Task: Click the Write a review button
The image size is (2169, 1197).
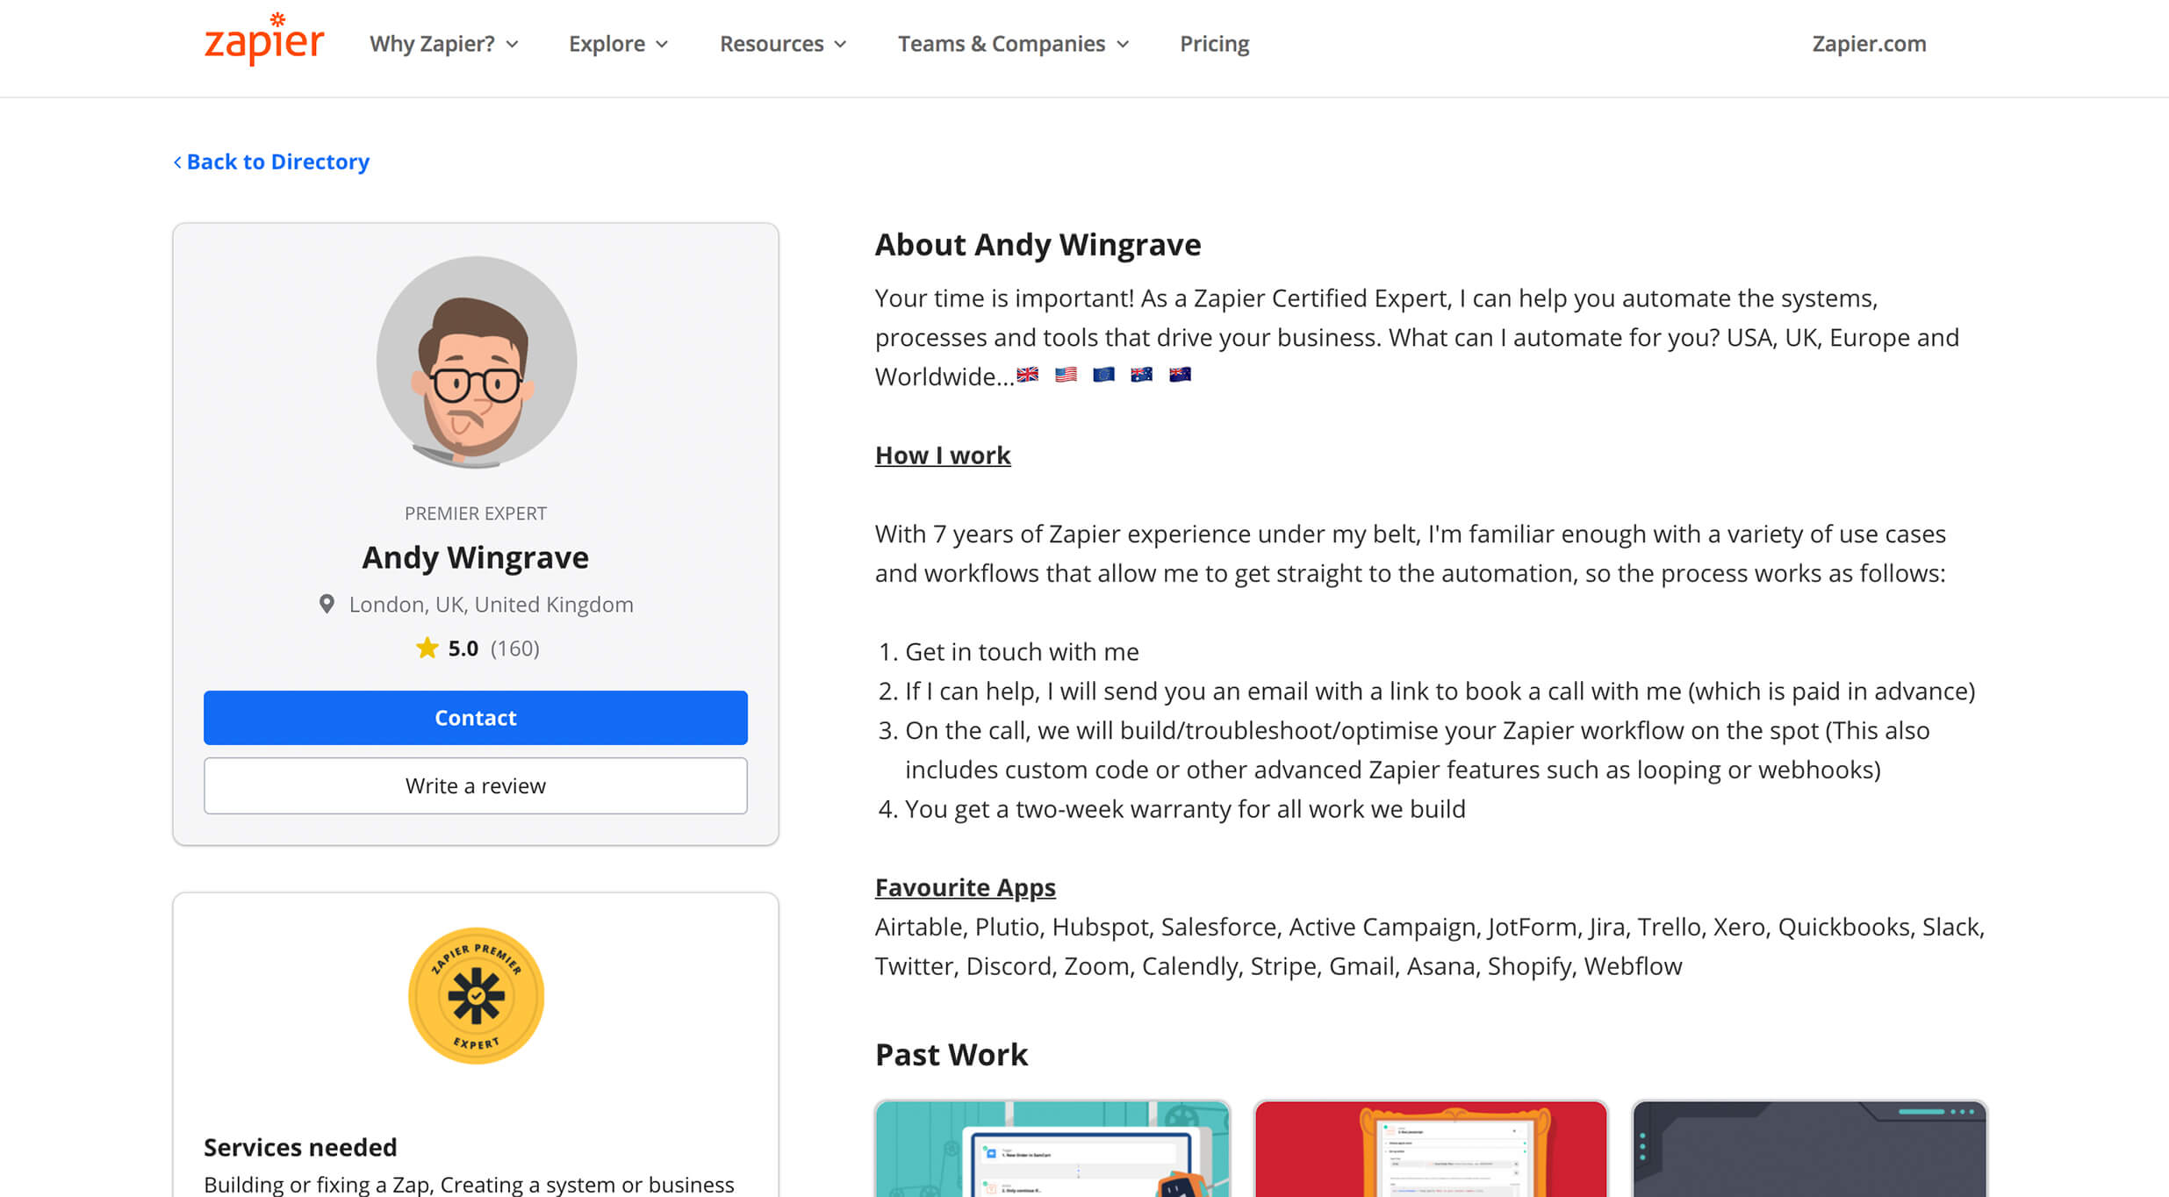Action: click(x=476, y=785)
